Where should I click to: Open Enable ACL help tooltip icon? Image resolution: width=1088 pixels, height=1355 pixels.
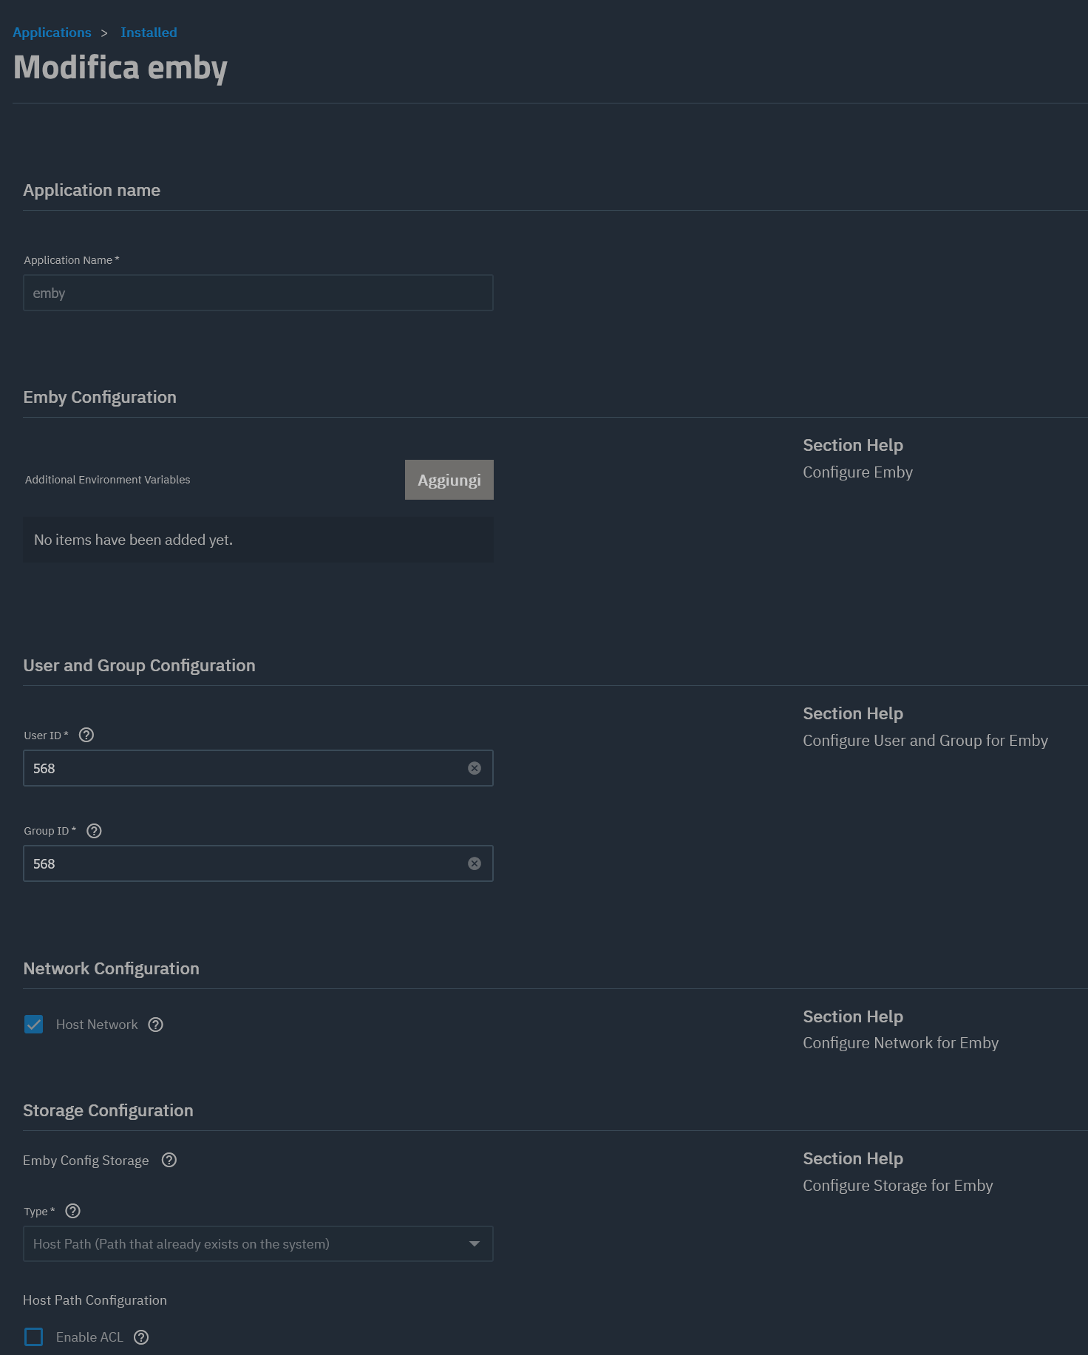tap(141, 1337)
